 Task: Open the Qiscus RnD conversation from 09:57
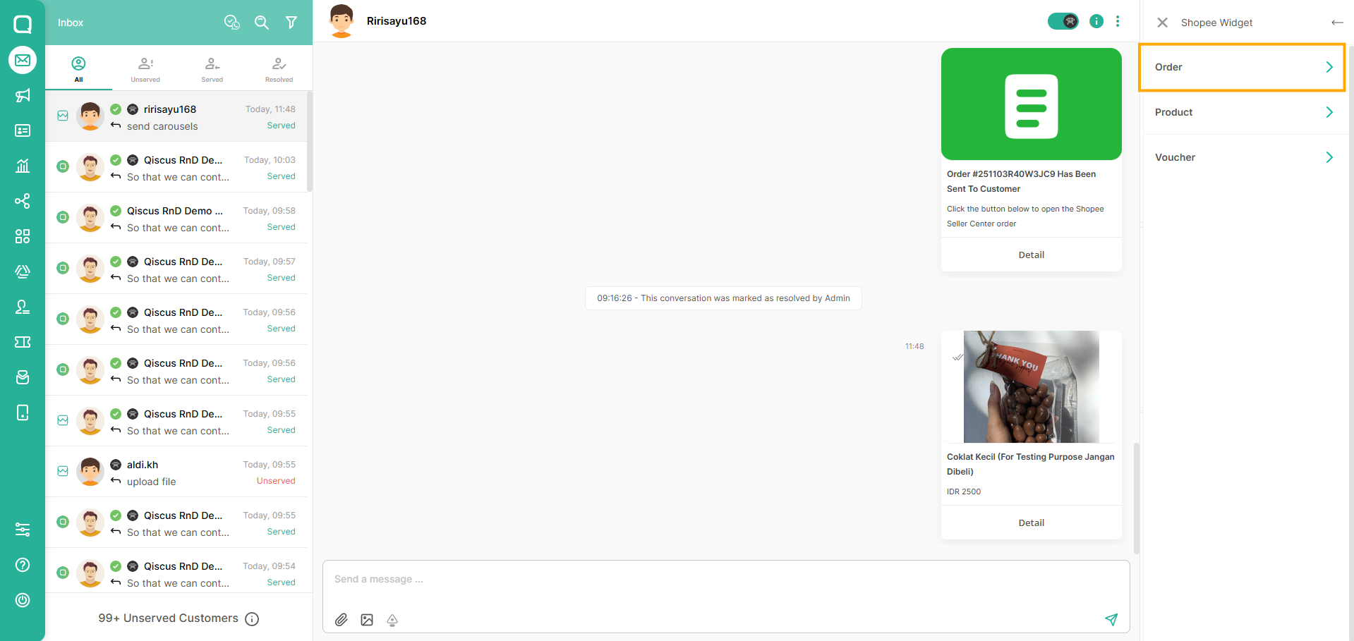pos(176,269)
